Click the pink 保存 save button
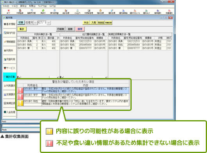Image resolution: width=207 pixels, height=153 pixels. click(80, 29)
